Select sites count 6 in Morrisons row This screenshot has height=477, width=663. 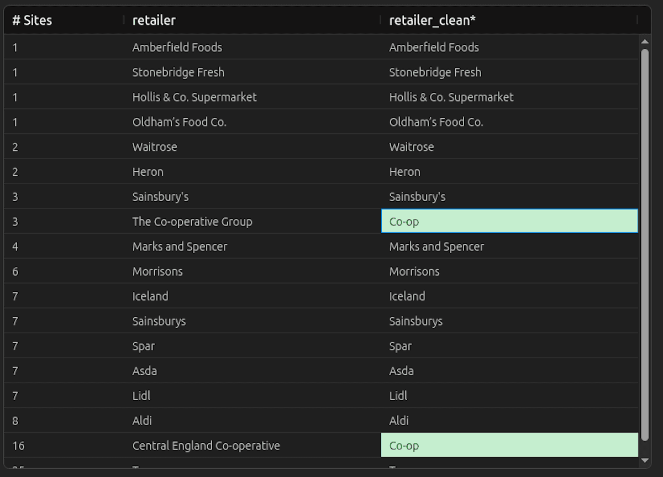15,271
